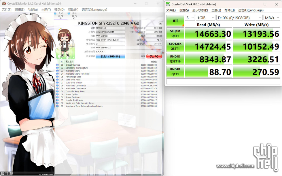Click the CrystalDiskInfo title bar icon
282x176 pixels.
click(4, 4)
